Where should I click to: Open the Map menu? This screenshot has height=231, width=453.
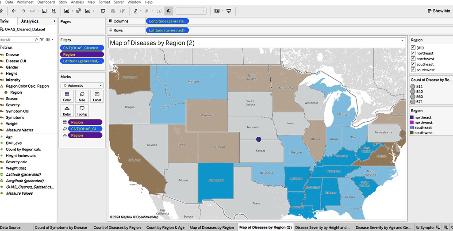point(91,2)
